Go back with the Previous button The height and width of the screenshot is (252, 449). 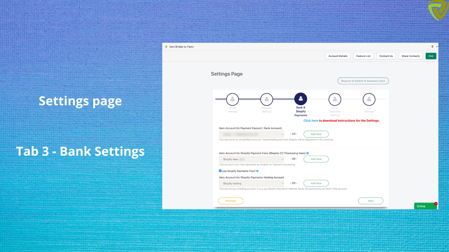[x=231, y=201]
